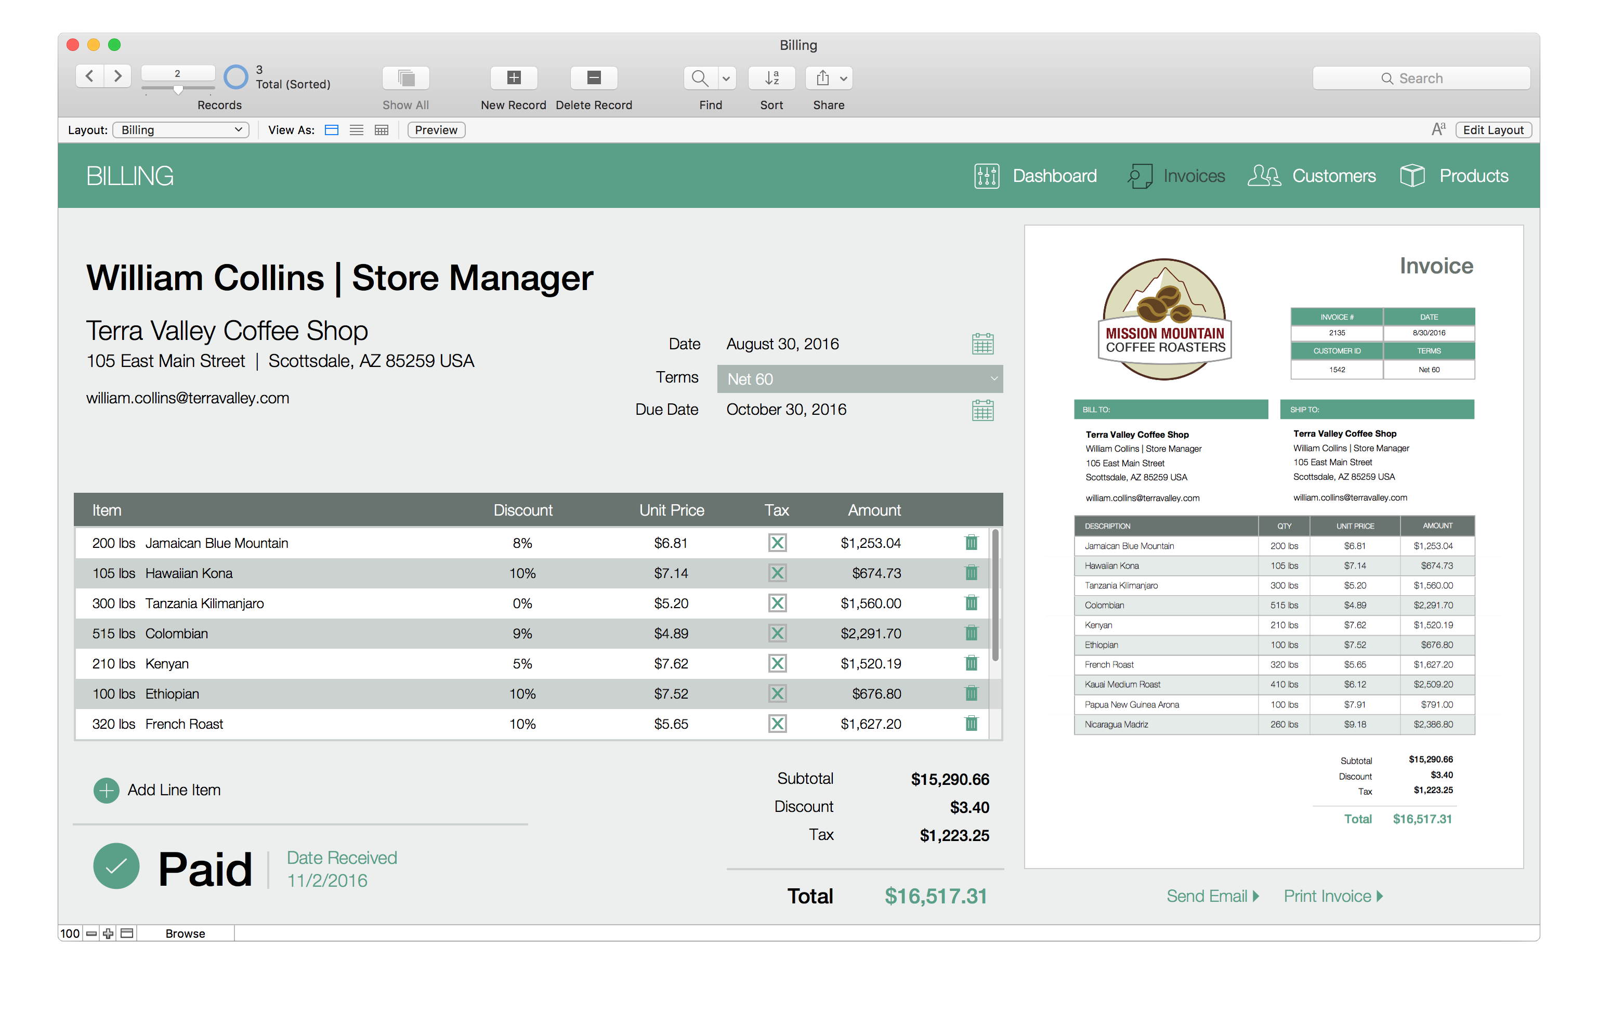Click the Print Invoice link
The width and height of the screenshot is (1598, 1024).
[1333, 896]
